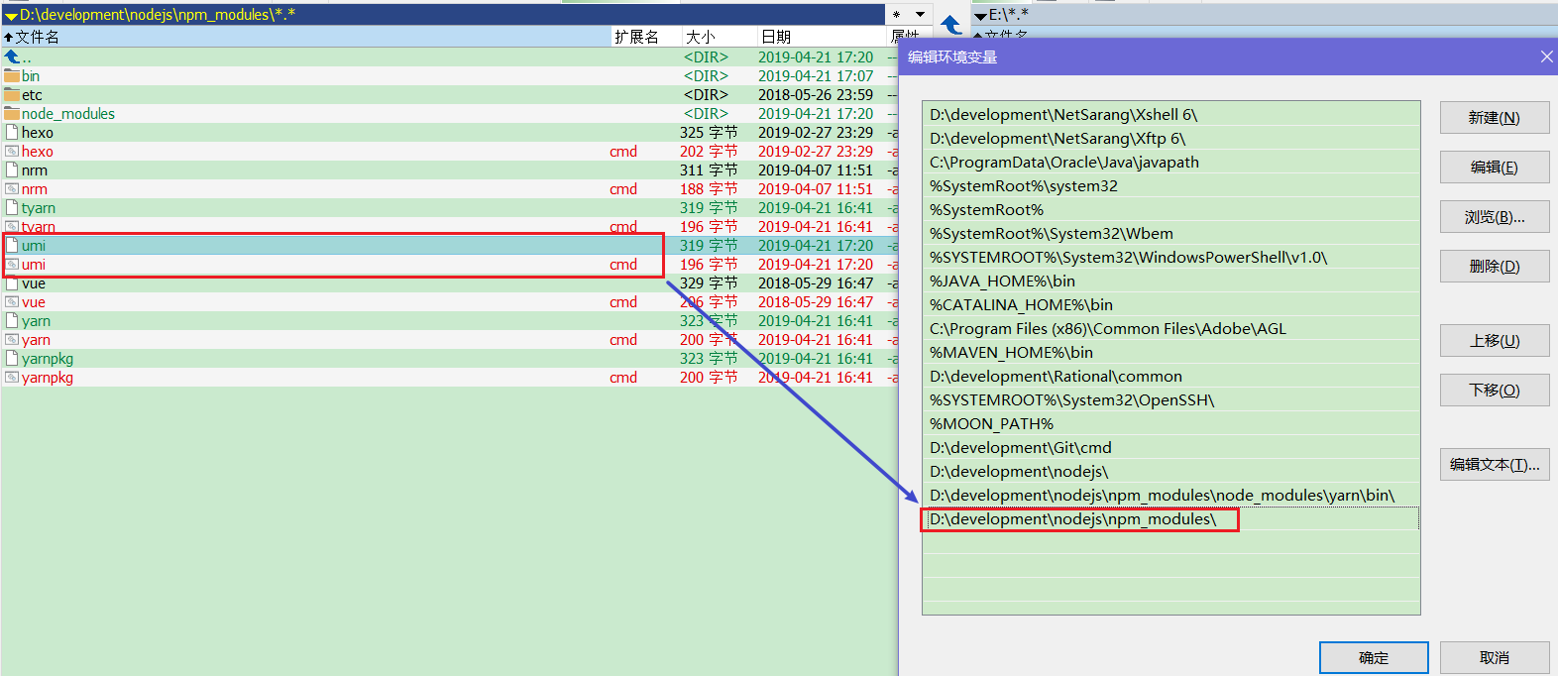Select the bin folder icon

tap(12, 76)
